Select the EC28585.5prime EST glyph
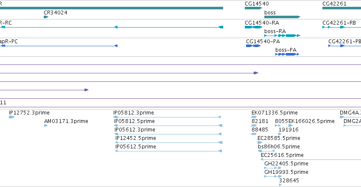Viewport: 361px width, 187px height. click(x=260, y=142)
